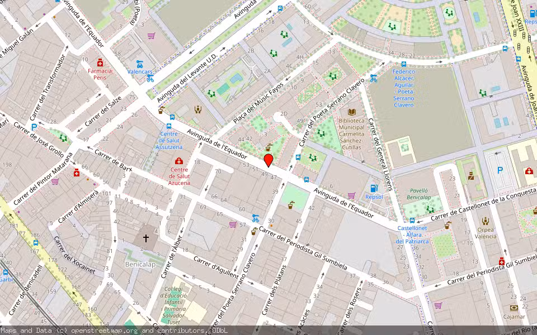Screen dimensions: 537x335
Task: Select the Carrer del Salze street label
Action: pyautogui.click(x=103, y=112)
